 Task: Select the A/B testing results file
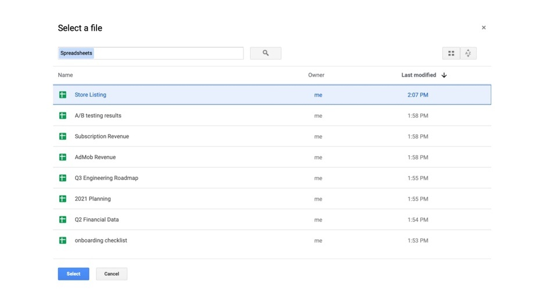click(98, 116)
